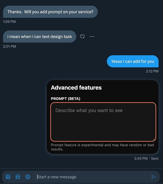
Task: Click the resize handle of the prompt box
Action: coord(154,139)
